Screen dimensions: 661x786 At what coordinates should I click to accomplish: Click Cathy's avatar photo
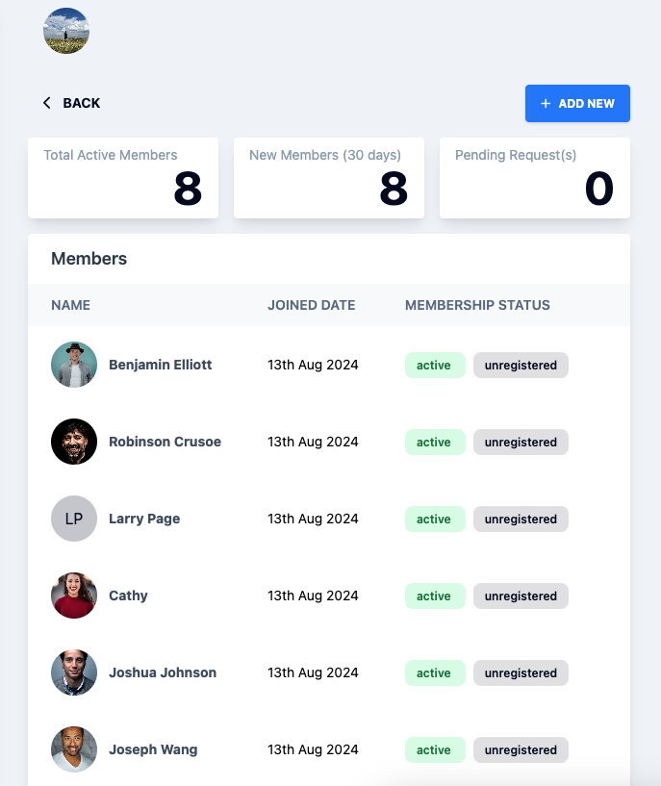(x=74, y=596)
